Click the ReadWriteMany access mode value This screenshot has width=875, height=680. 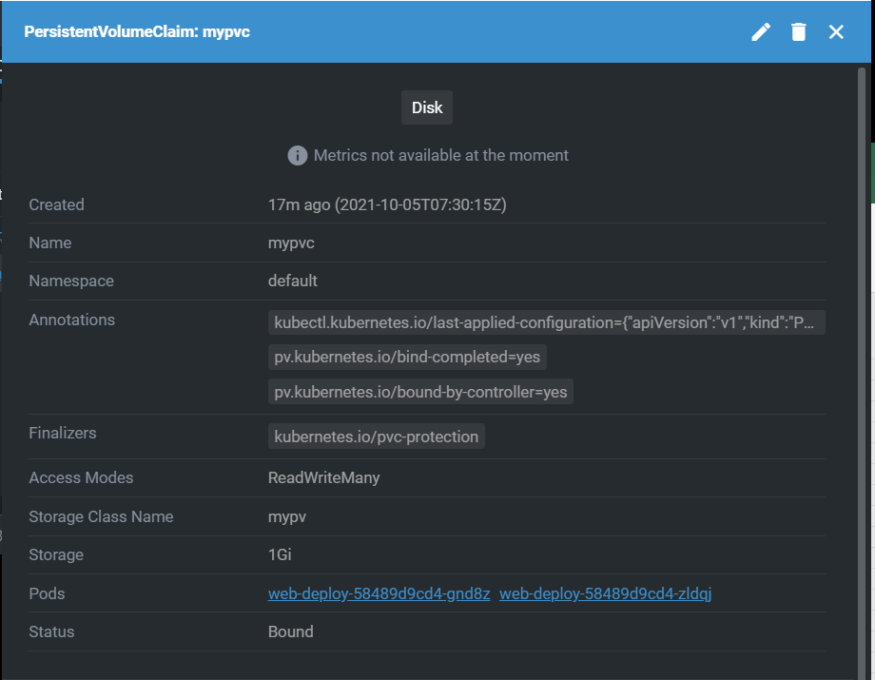click(x=323, y=477)
